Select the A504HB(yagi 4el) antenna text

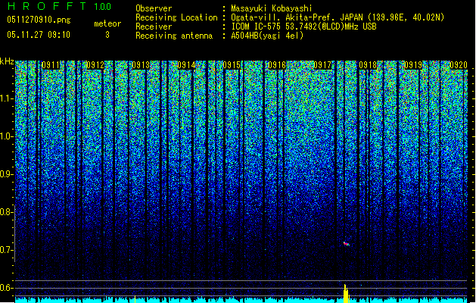tap(267, 36)
